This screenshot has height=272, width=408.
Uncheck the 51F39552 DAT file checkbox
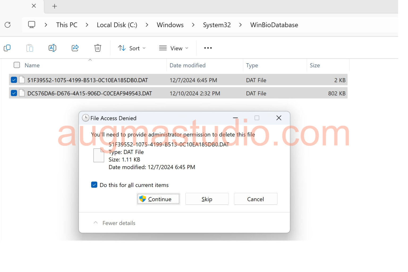point(14,80)
